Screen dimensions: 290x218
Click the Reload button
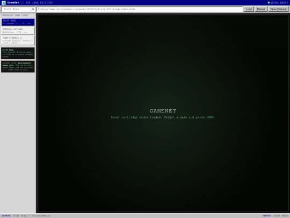pyautogui.click(x=261, y=9)
